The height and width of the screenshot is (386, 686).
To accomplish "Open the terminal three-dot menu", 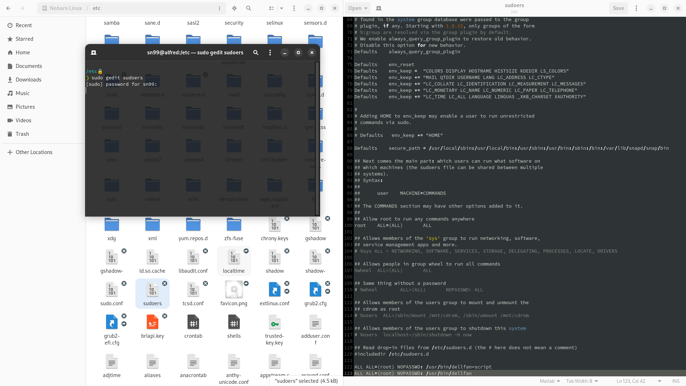I will [270, 53].
